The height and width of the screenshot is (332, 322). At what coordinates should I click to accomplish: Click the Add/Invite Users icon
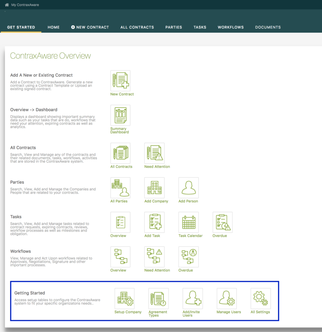193,298
